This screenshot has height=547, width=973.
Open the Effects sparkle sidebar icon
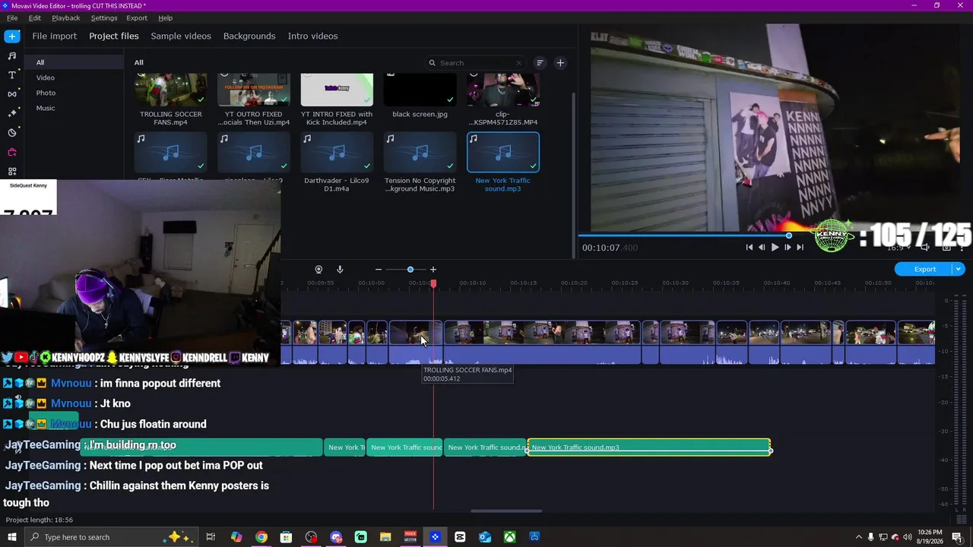(12, 113)
